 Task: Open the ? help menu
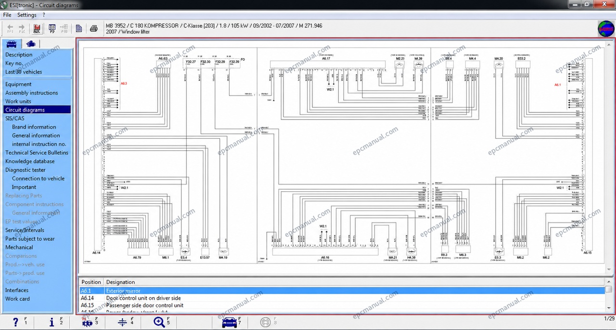(x=44, y=15)
